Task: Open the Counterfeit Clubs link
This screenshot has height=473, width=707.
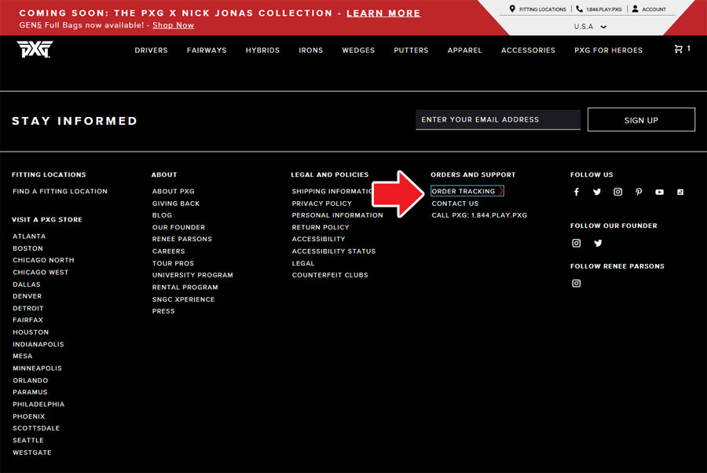Action: tap(330, 275)
